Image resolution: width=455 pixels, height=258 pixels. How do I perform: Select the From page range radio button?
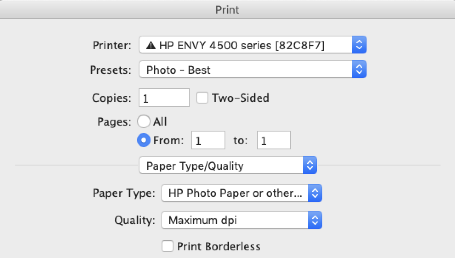(x=144, y=140)
